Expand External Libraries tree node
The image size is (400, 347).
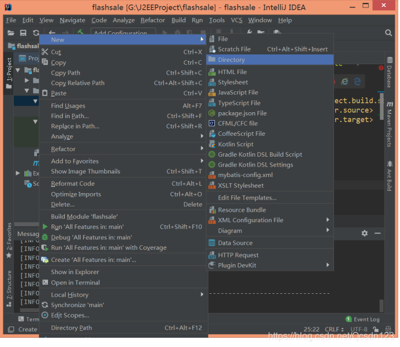click(17, 173)
